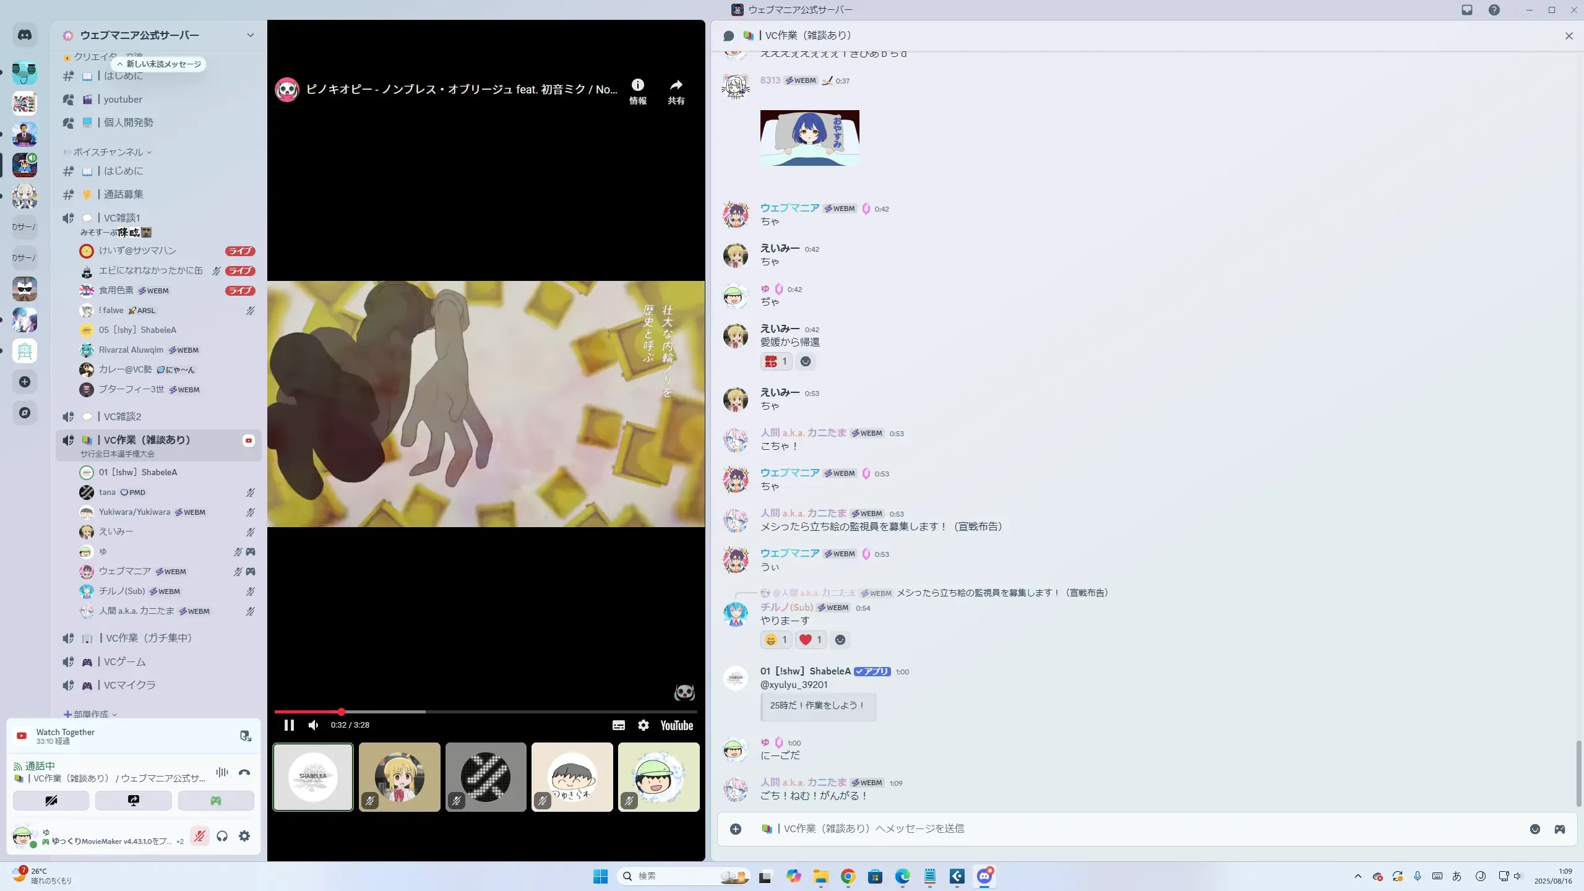Open the youtuber channel
Image resolution: width=1584 pixels, height=891 pixels.
tap(123, 100)
